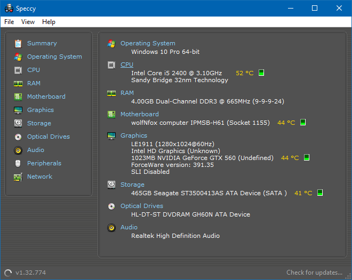Open the View menu
This screenshot has width=352, height=280.
[x=28, y=22]
